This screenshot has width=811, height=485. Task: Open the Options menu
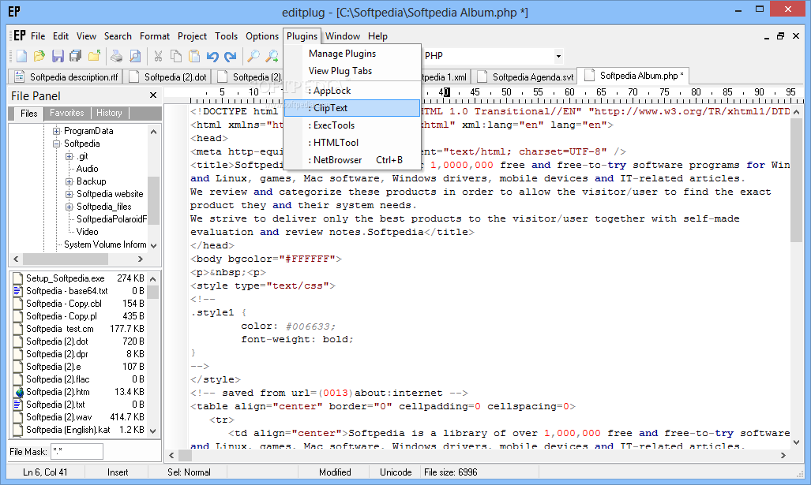[x=261, y=36]
